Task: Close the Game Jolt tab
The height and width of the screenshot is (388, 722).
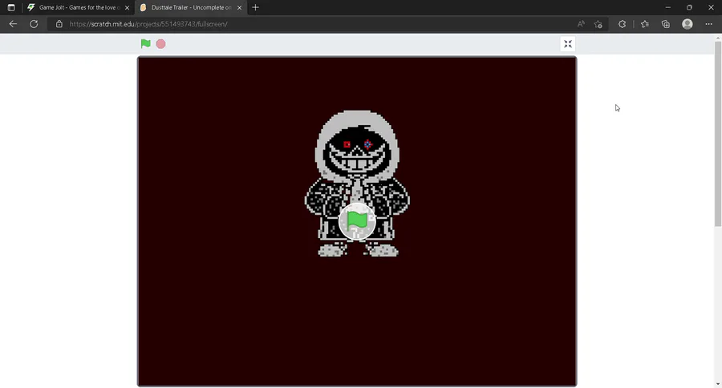Action: [x=127, y=7]
